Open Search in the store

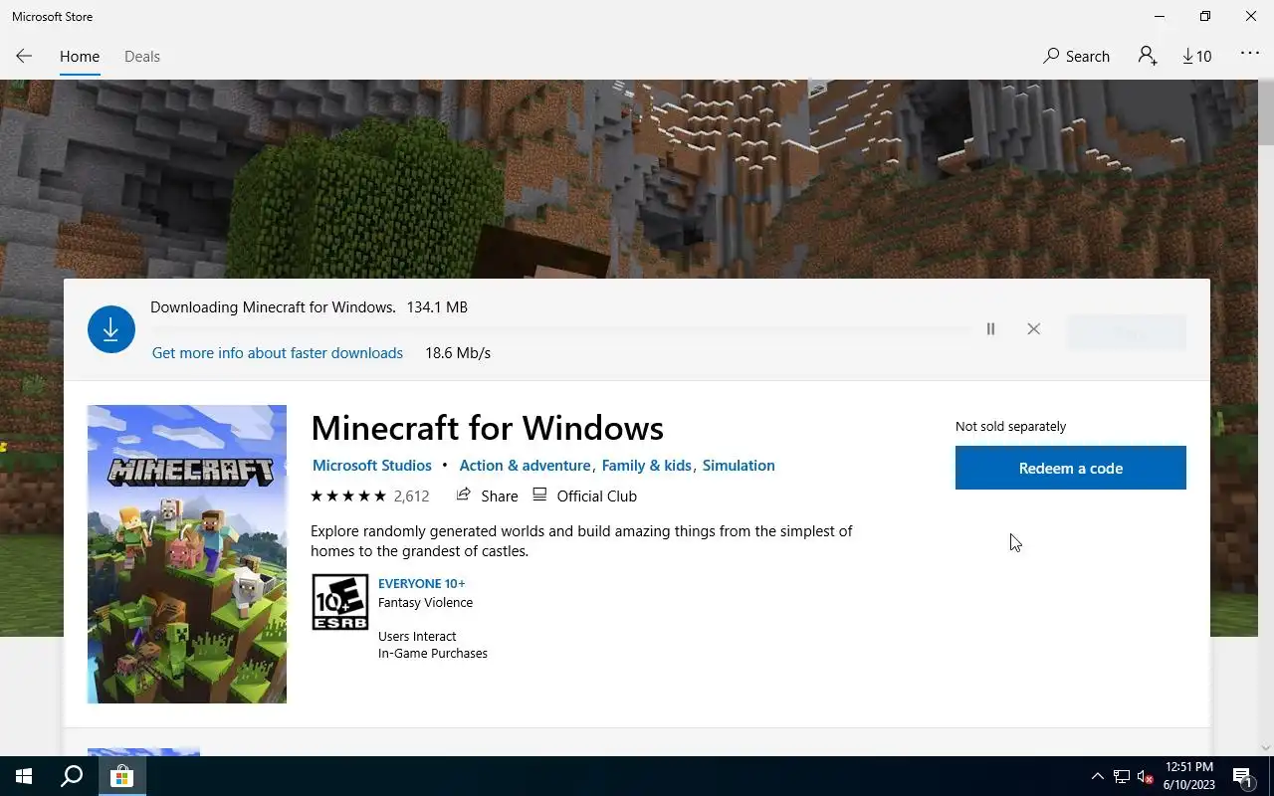1076,57
